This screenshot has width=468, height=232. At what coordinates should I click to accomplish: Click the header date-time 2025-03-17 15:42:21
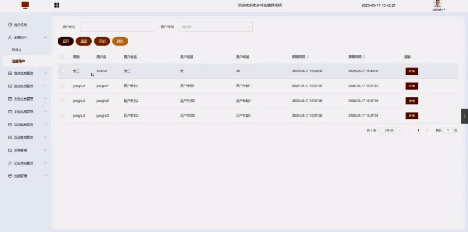coord(378,5)
